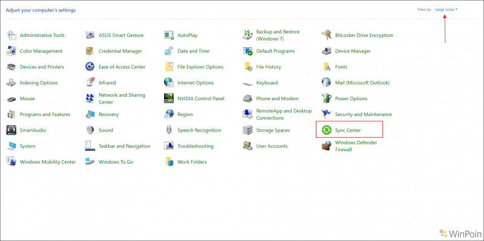Open the Fonts folder icon
This screenshot has height=241, width=484.
(x=326, y=67)
